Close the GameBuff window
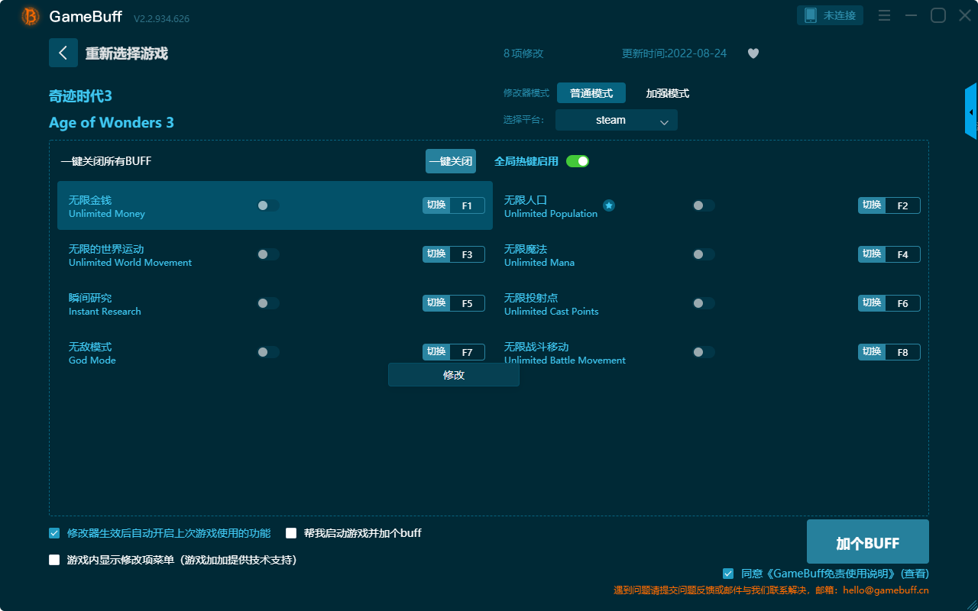The height and width of the screenshot is (611, 978). coord(963,15)
